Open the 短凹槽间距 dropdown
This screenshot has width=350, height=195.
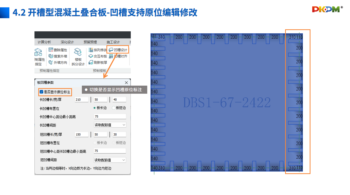110,160
